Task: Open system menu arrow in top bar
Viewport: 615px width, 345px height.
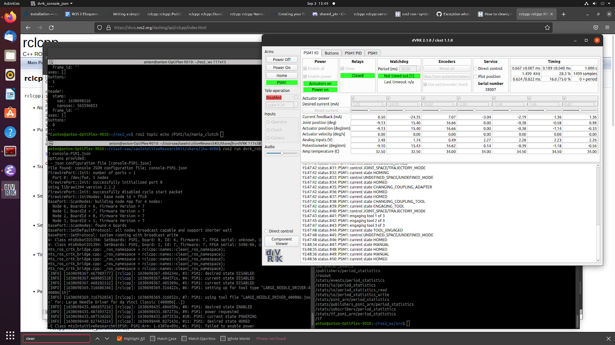Action: coord(609,3)
